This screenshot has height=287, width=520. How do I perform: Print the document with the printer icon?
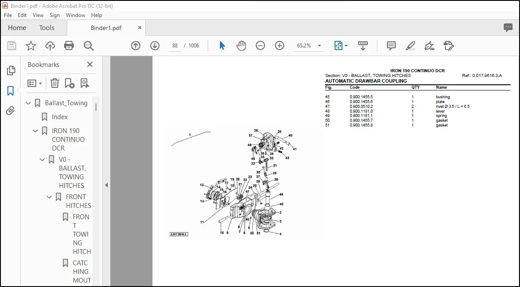(69, 46)
